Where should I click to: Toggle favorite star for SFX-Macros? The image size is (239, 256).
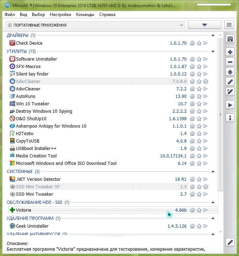pyautogui.click(x=199, y=67)
